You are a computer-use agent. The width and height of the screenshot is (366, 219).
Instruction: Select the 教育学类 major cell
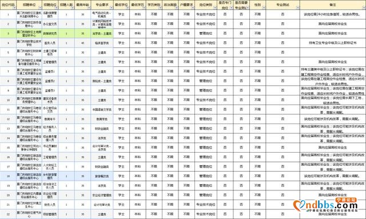[102, 119]
